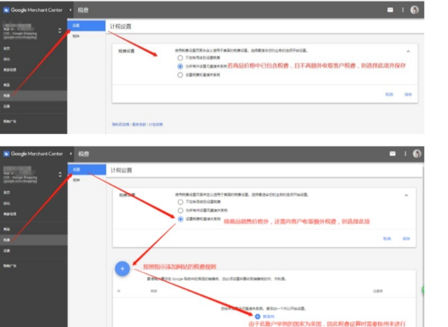Open 商品 in the upper screenshot sidebar
This screenshot has width=448, height=327.
click(6, 85)
